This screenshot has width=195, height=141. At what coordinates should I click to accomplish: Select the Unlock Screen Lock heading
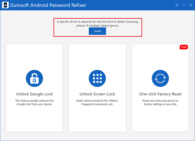(97, 94)
